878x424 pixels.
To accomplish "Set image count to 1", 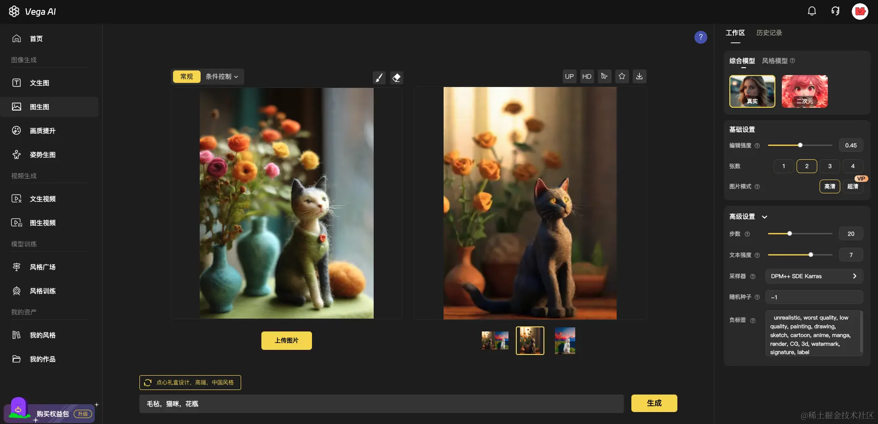I will 783,166.
